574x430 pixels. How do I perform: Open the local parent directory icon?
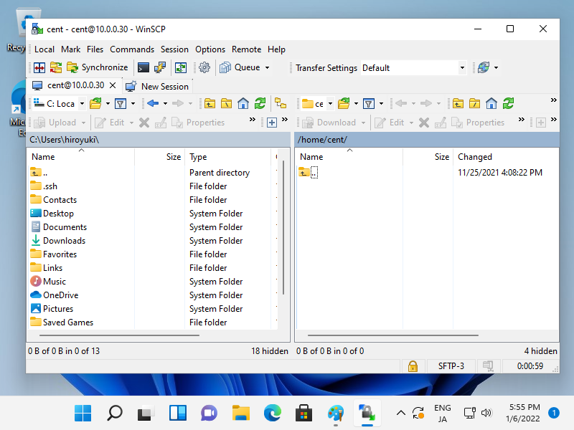tap(210, 104)
